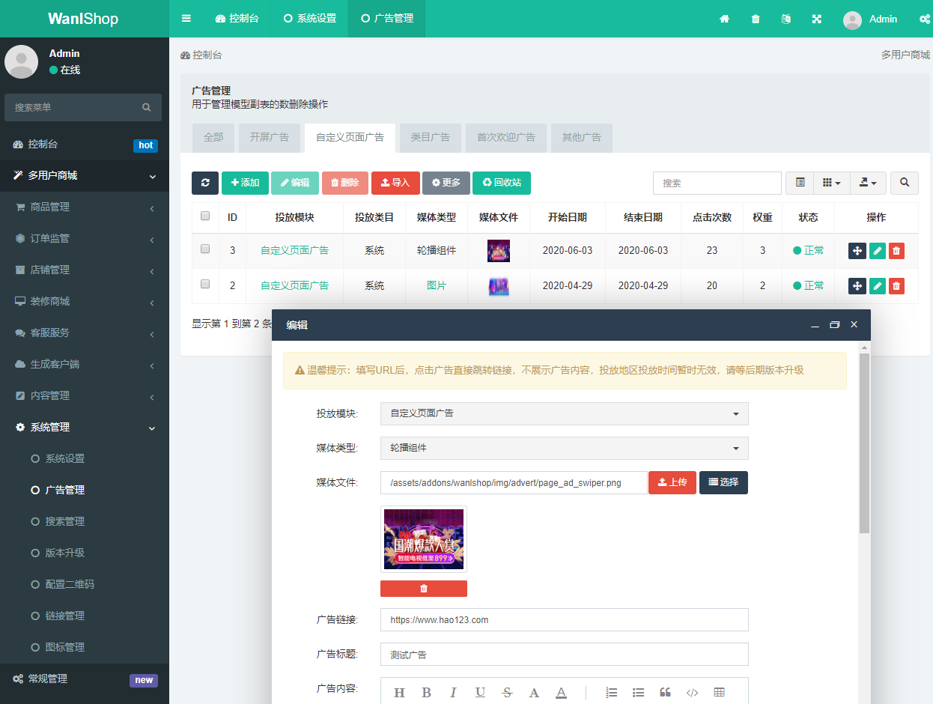
Task: Check the checkbox for row ID 2
Action: pyautogui.click(x=205, y=284)
